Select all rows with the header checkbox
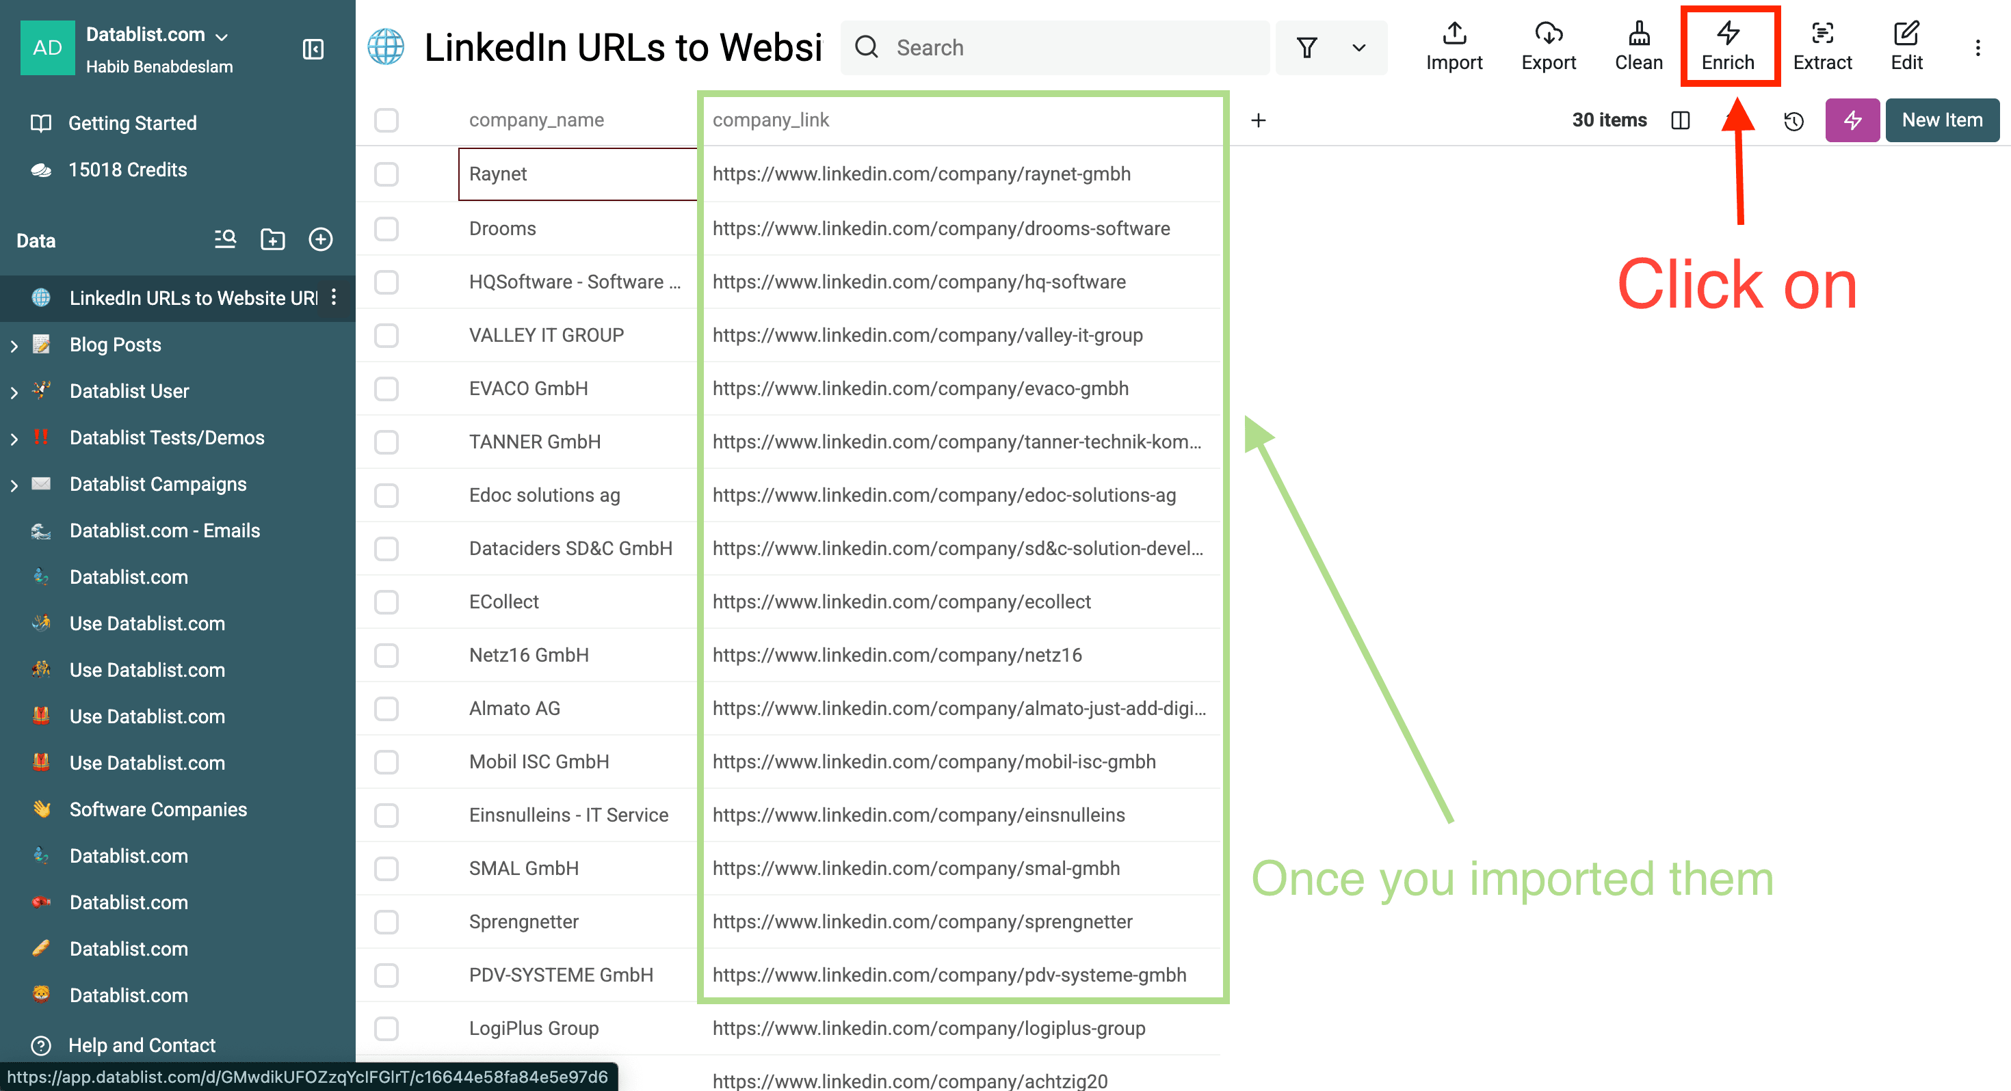Viewport: 2011px width, 1091px height. pyautogui.click(x=386, y=120)
